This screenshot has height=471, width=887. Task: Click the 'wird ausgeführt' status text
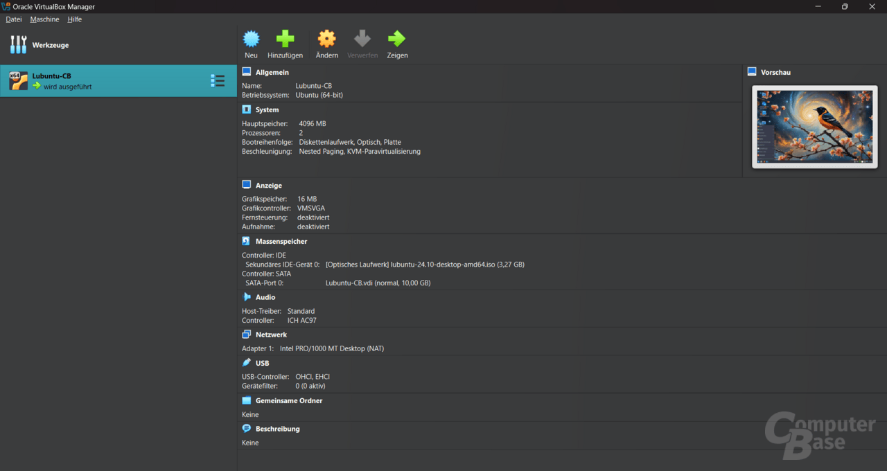67,87
